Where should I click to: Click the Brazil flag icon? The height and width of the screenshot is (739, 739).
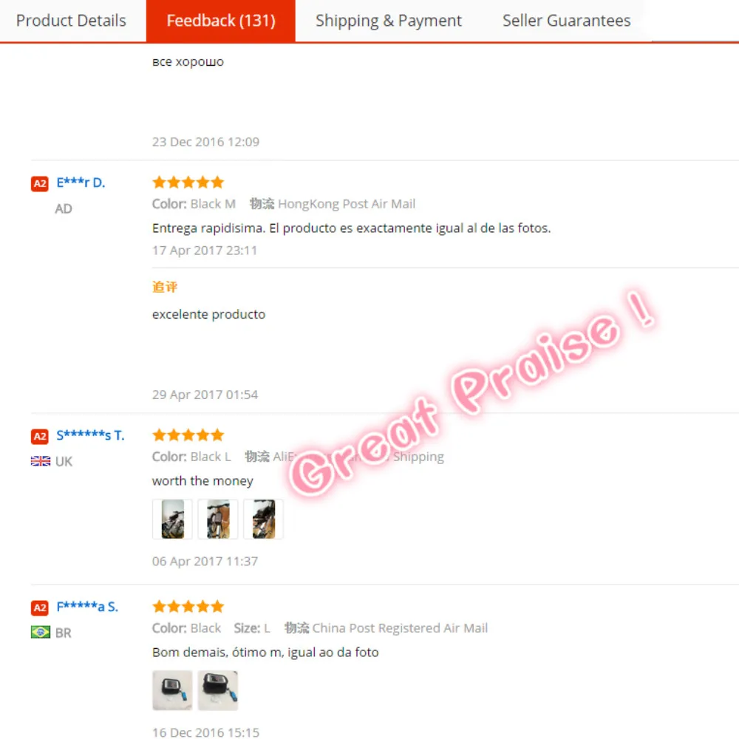pyautogui.click(x=41, y=632)
